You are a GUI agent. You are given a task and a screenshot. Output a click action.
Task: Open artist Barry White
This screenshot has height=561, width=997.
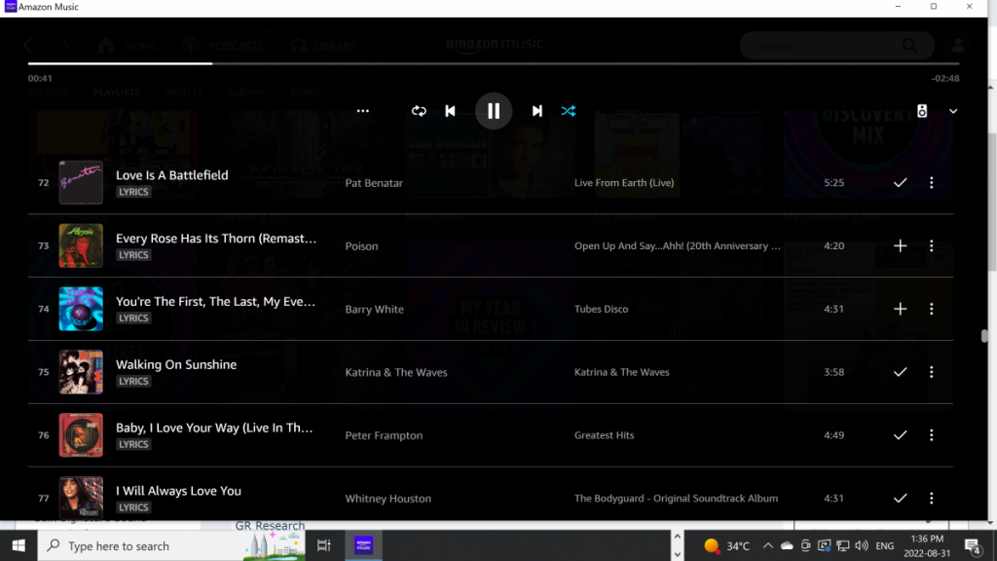pos(374,309)
